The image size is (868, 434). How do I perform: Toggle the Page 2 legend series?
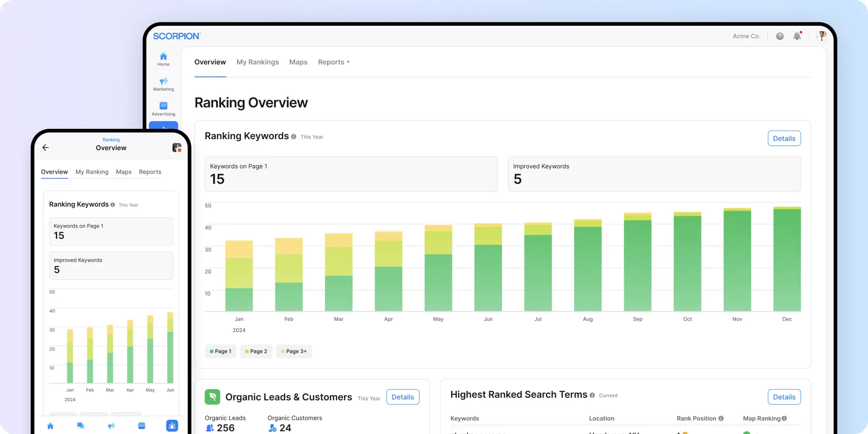[256, 351]
